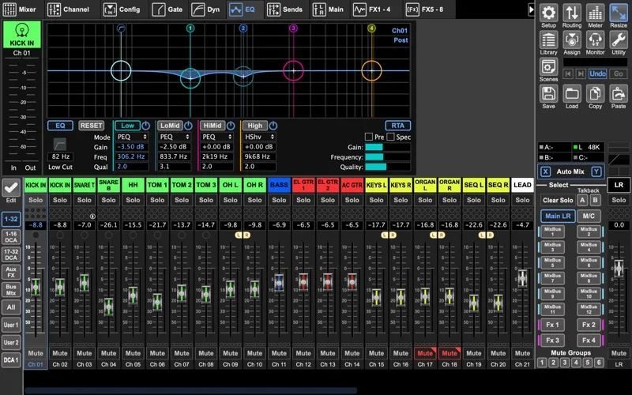Open HiMid band Mode PEQ dropdown

[216, 137]
